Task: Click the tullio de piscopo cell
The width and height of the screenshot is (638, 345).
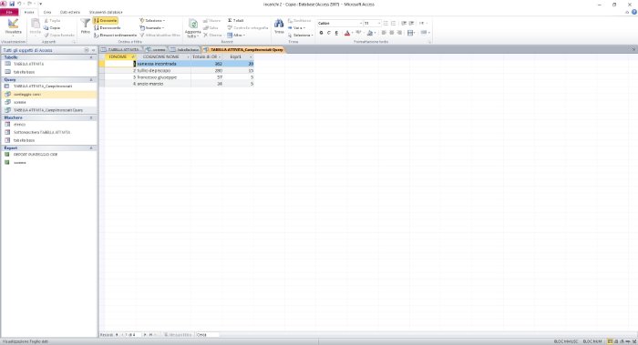Action: coord(163,71)
